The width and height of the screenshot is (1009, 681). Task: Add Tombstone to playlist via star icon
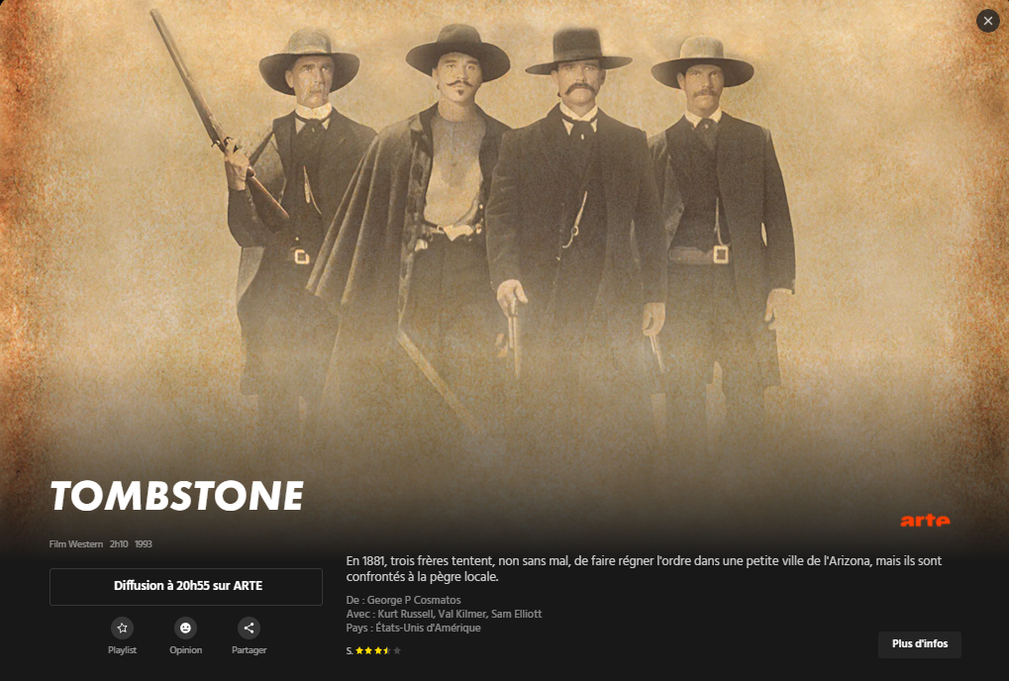point(122,628)
